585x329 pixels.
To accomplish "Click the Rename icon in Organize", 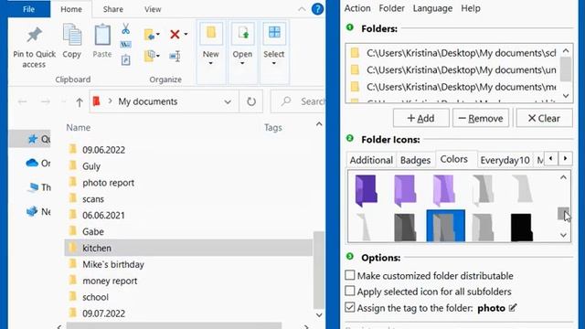I will point(175,57).
